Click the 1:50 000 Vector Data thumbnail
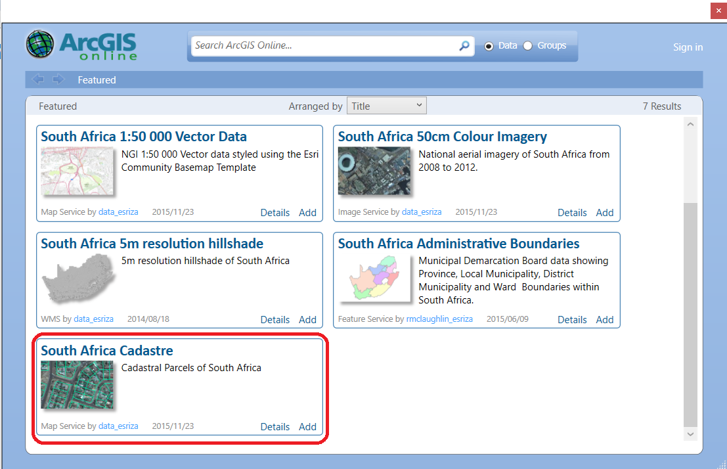Viewport: 727px width, 469px height. pyautogui.click(x=77, y=171)
